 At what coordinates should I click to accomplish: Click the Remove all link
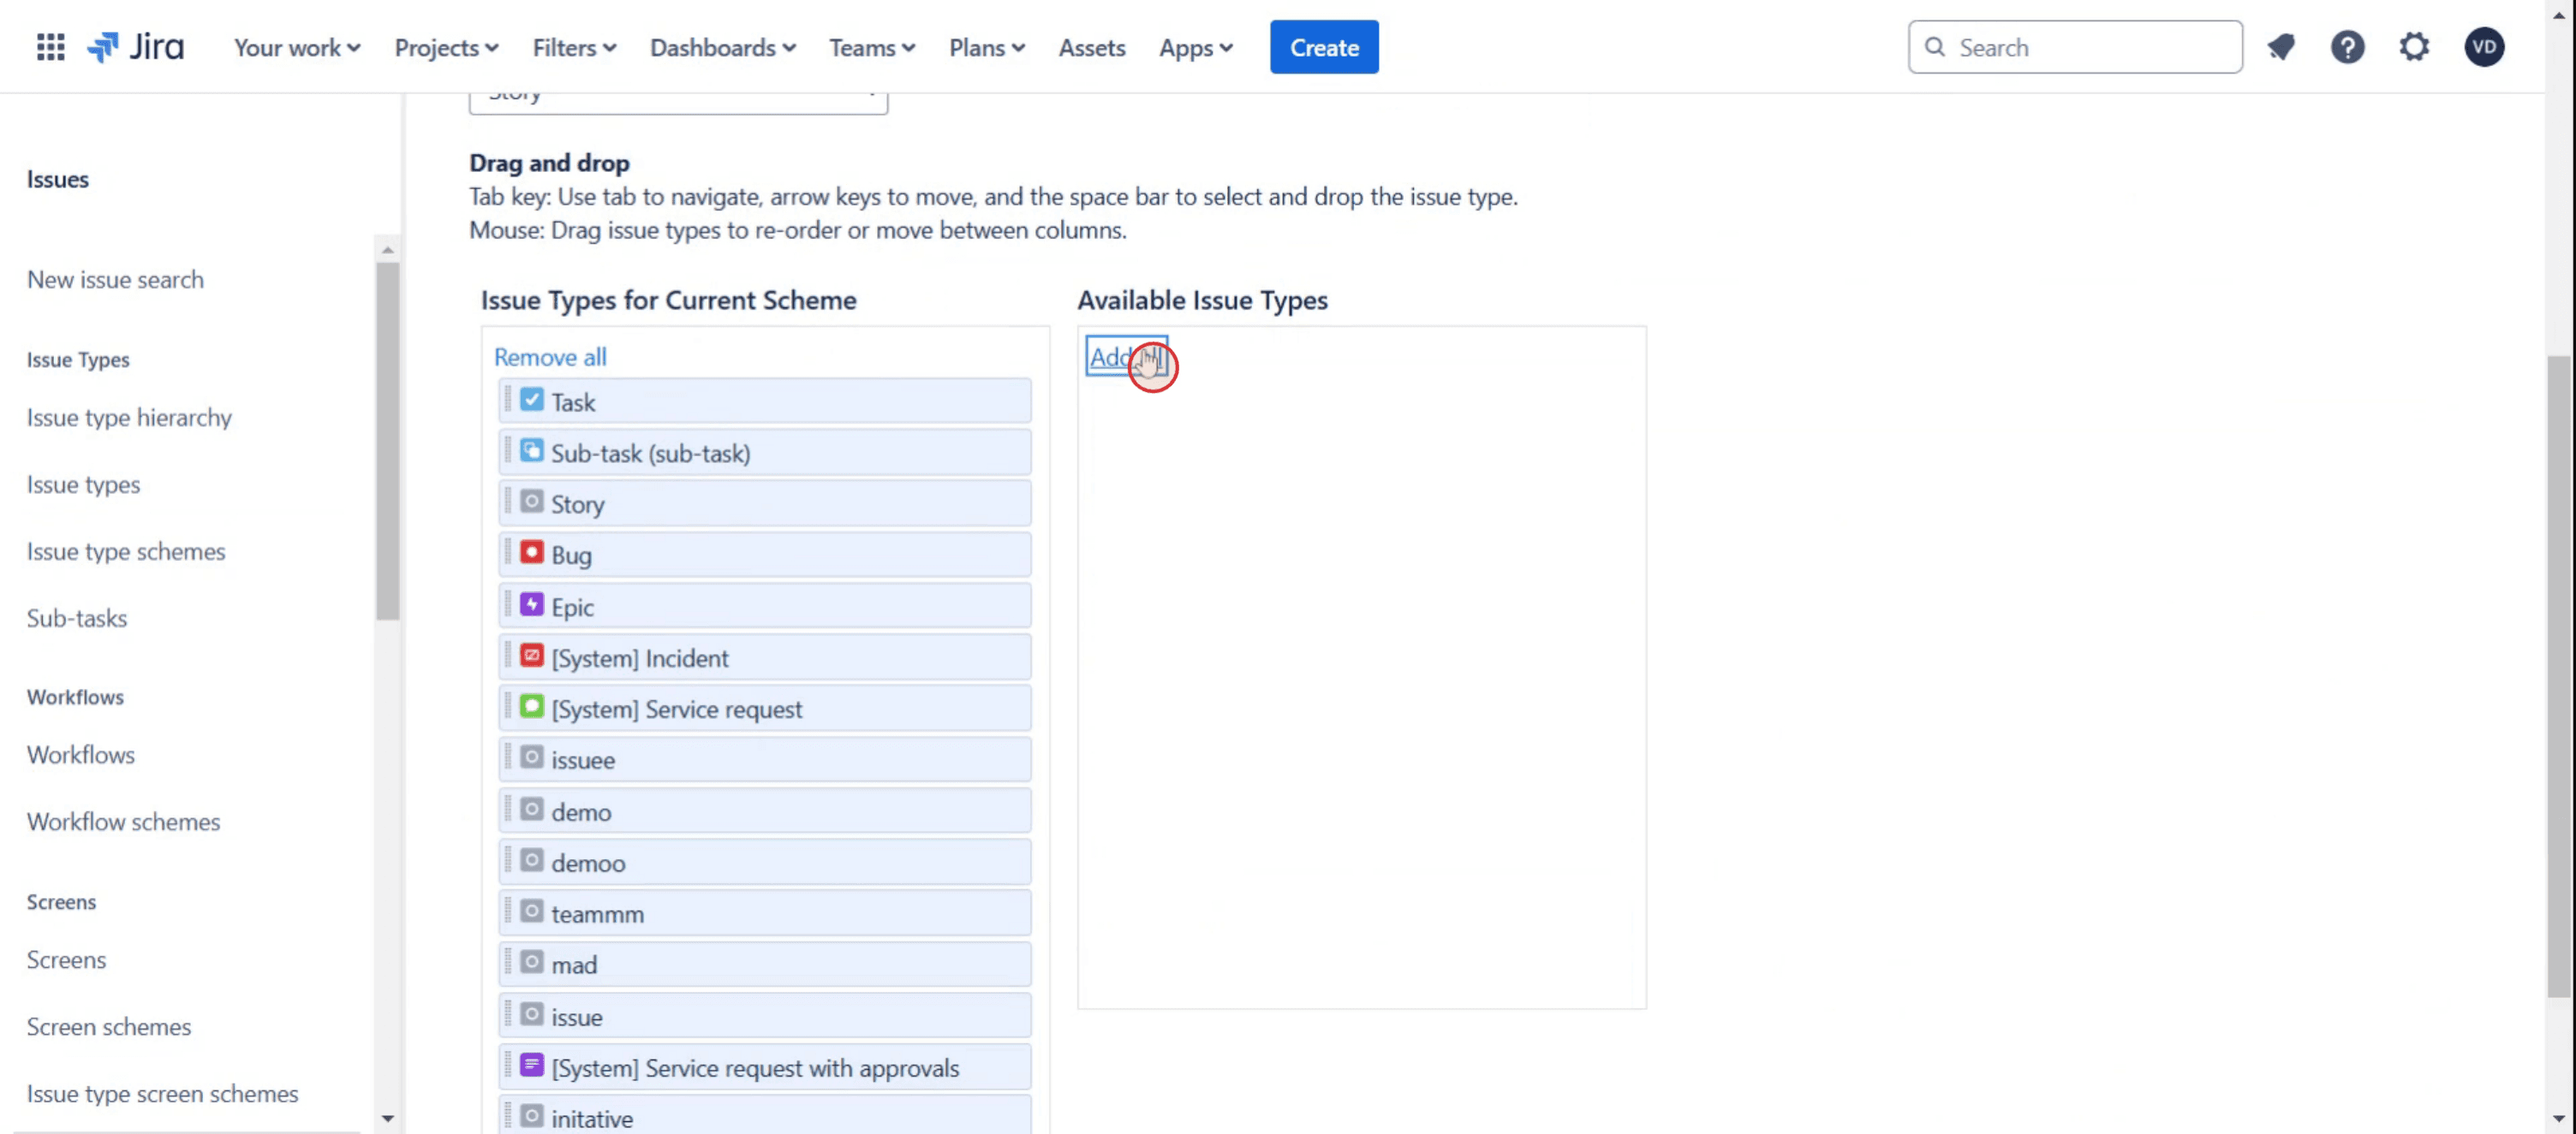tap(550, 357)
